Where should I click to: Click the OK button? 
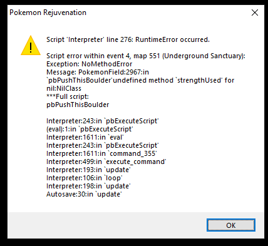pyautogui.click(x=231, y=225)
